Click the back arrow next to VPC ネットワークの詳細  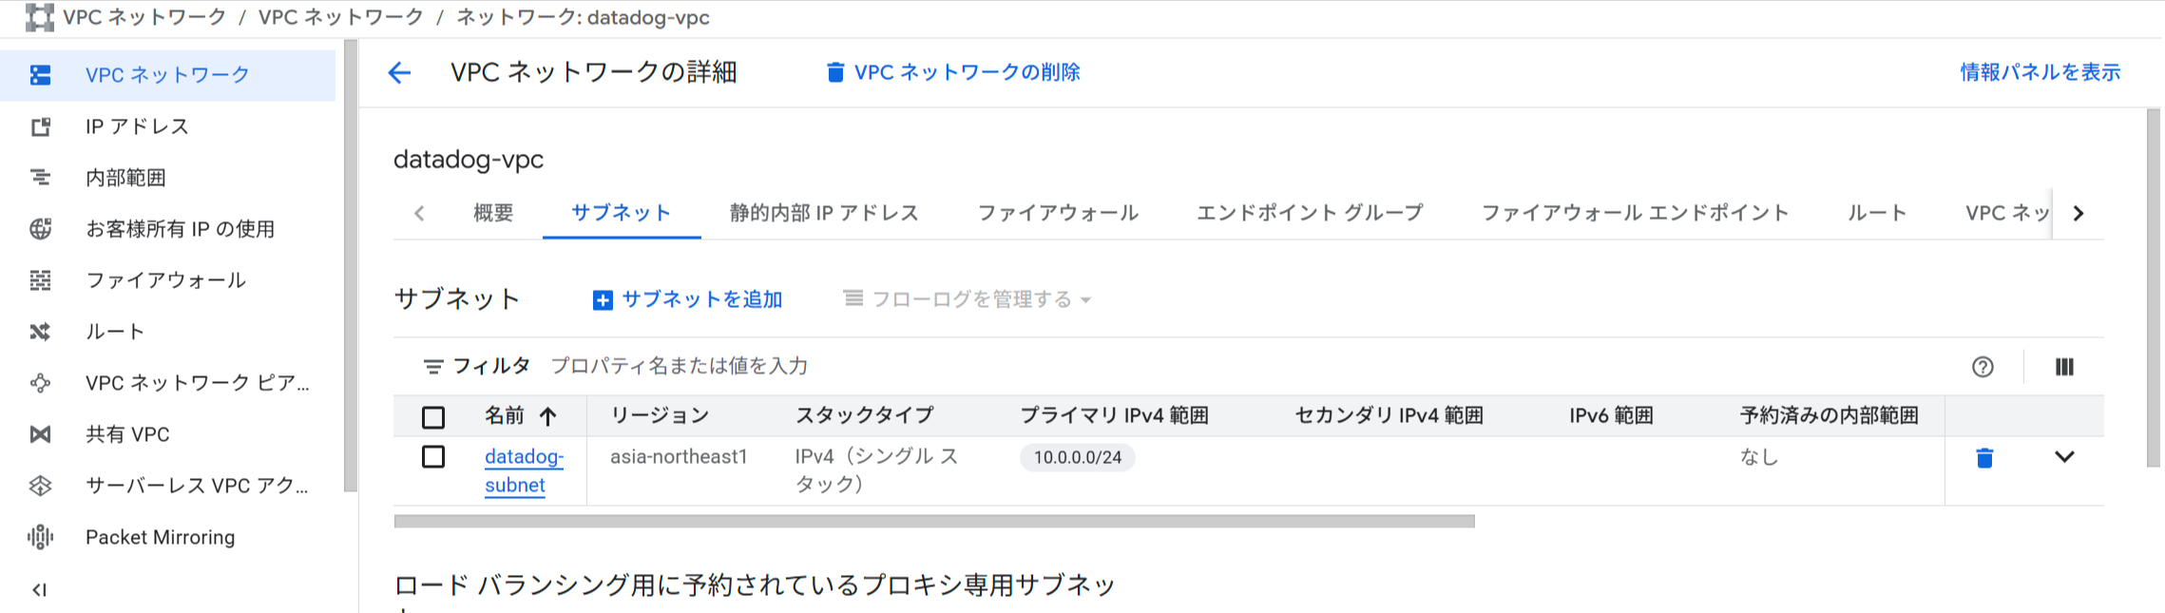(x=399, y=71)
